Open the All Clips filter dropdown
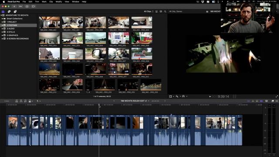Screen dimensions: 279x157 click(148, 11)
